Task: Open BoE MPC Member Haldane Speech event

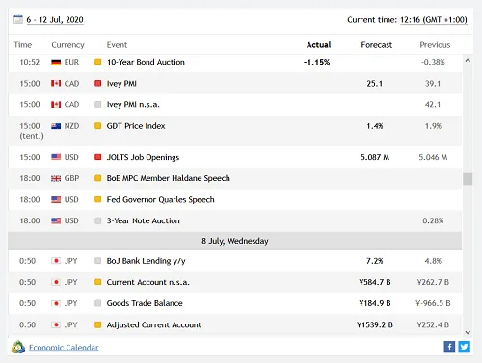Action: click(169, 178)
